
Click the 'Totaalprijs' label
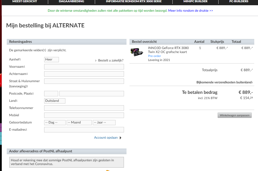pyautogui.click(x=210, y=70)
